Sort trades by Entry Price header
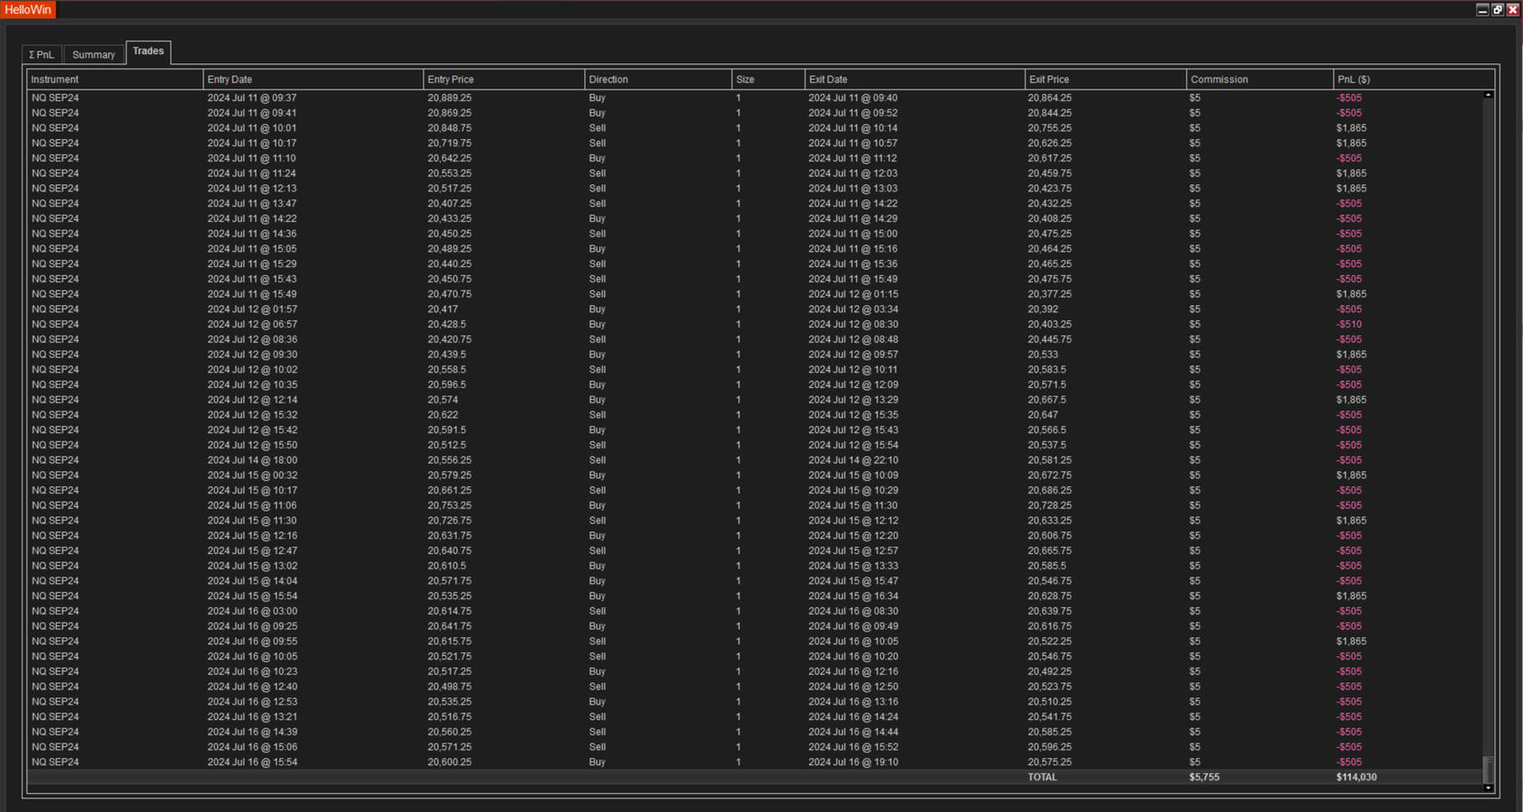The height and width of the screenshot is (812, 1523). pyautogui.click(x=504, y=79)
